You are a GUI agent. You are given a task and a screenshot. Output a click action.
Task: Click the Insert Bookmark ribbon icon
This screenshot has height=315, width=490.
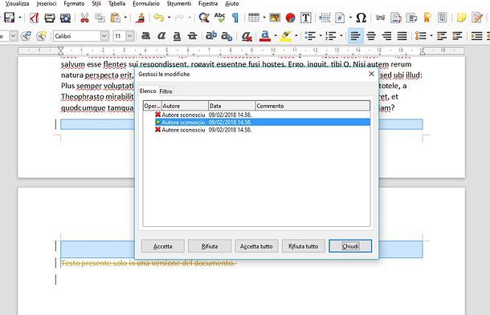point(427,18)
